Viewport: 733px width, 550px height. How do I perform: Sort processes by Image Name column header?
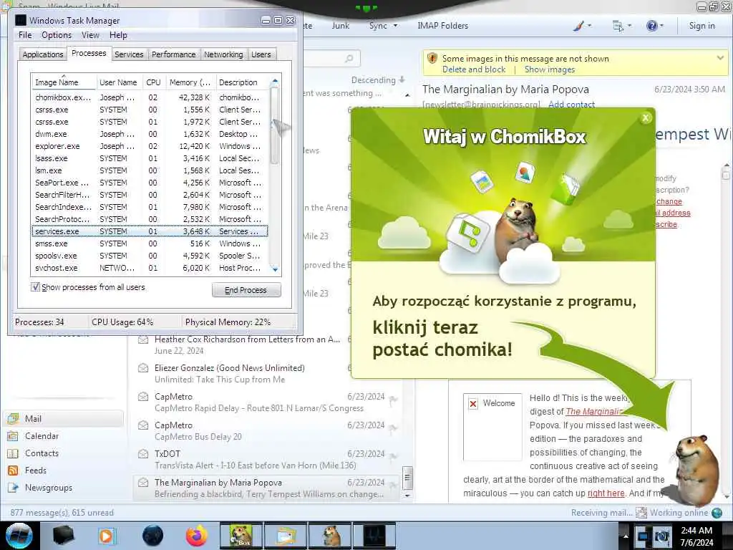pos(64,82)
